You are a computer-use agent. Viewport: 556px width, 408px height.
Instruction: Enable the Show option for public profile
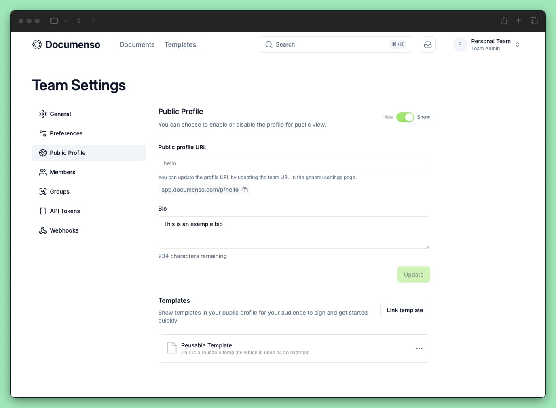[423, 117]
